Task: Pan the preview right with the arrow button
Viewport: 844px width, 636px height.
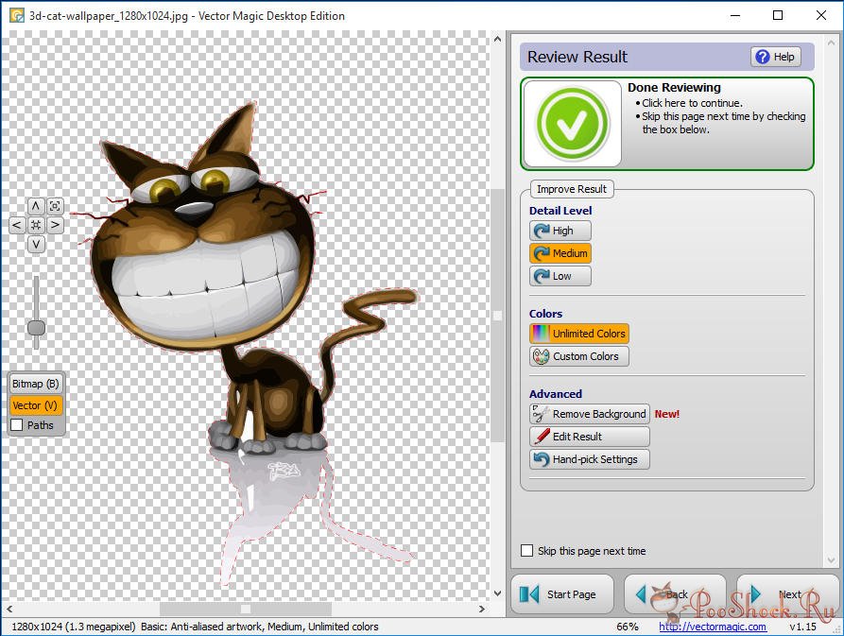Action: pyautogui.click(x=55, y=225)
